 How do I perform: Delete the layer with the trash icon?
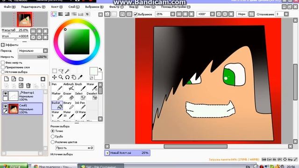[x=28, y=85]
